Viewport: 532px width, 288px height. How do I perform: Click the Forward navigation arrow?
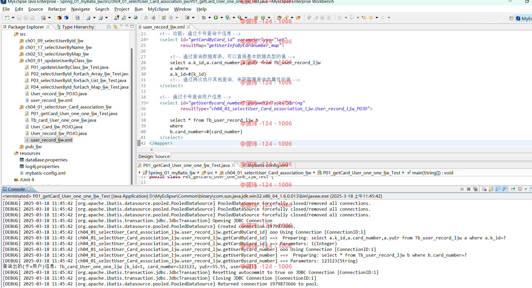(x=383, y=18)
